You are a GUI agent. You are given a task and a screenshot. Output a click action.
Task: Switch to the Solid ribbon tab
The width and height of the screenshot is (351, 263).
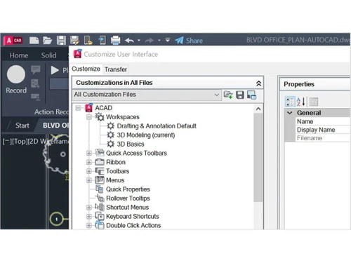48,55
